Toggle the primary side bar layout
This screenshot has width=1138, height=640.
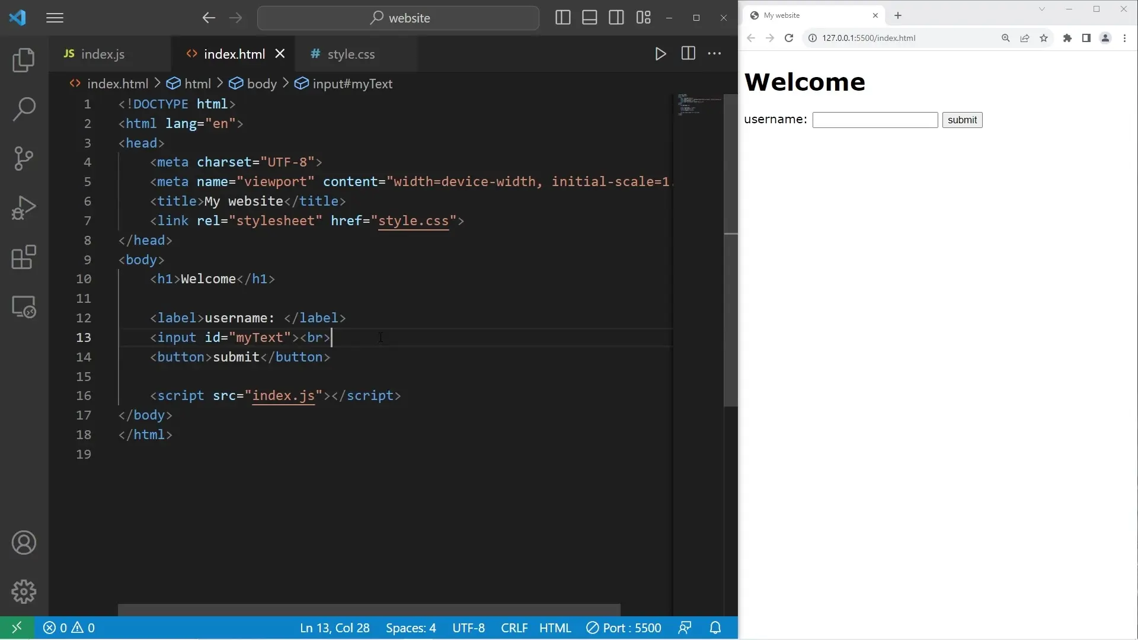pyautogui.click(x=562, y=18)
